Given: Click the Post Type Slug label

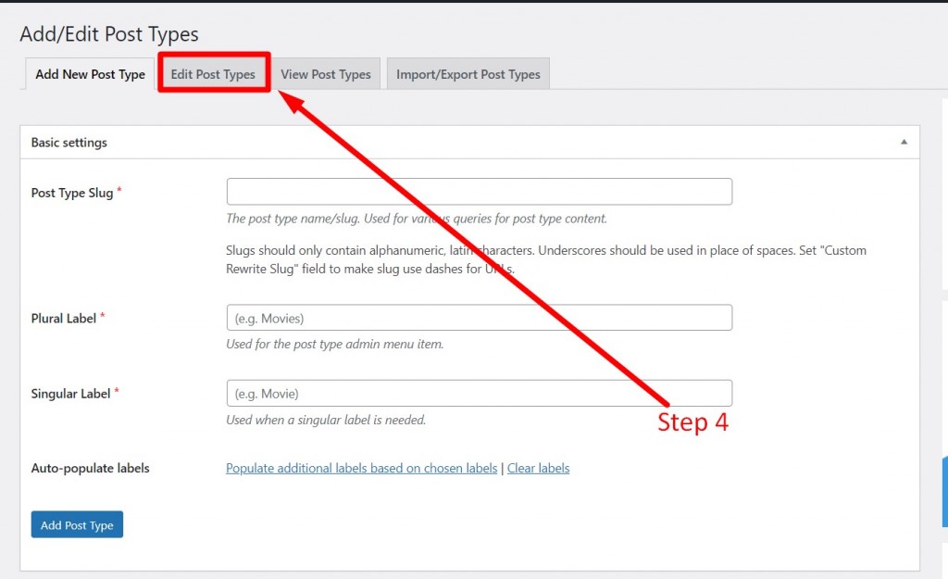Looking at the screenshot, I should pos(72,193).
